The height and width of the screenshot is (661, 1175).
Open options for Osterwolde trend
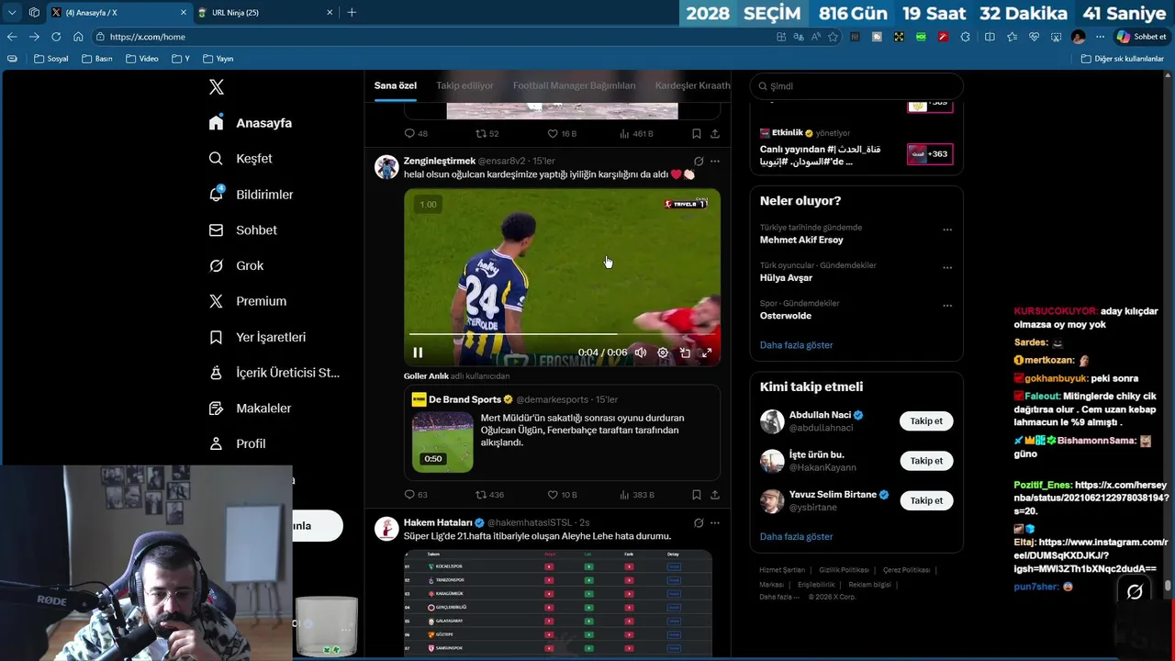947,306
